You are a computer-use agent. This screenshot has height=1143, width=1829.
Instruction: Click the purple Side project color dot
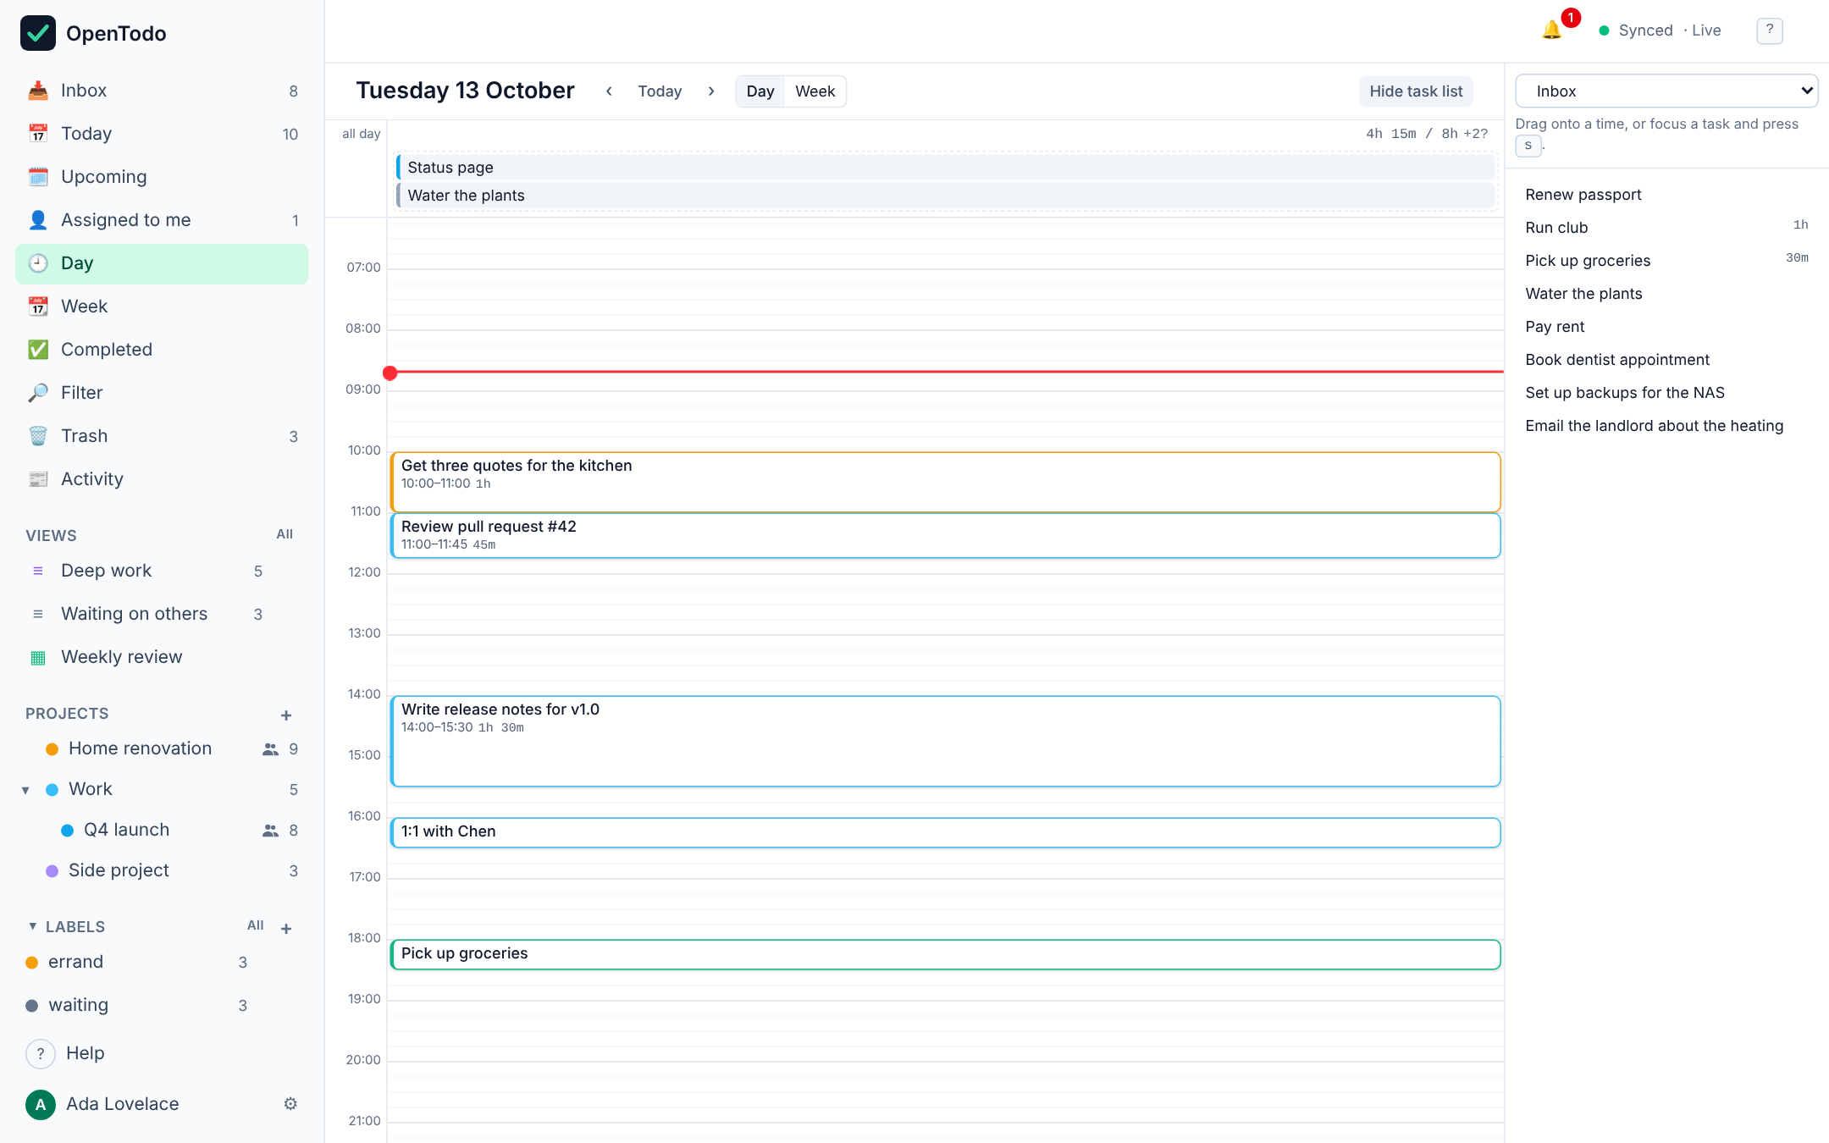(x=52, y=871)
